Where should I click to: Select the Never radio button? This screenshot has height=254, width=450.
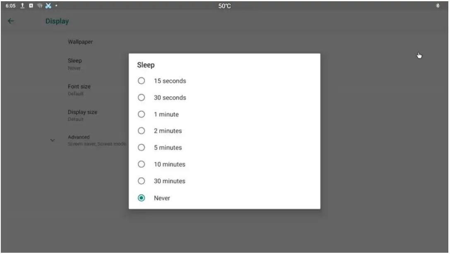(x=141, y=198)
